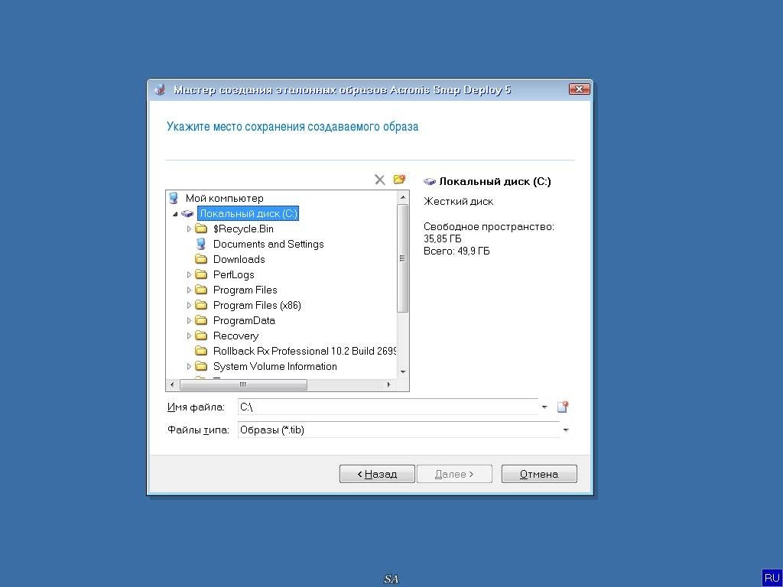Click the vertical scrollbar thumb in the folder tree

tap(402, 258)
